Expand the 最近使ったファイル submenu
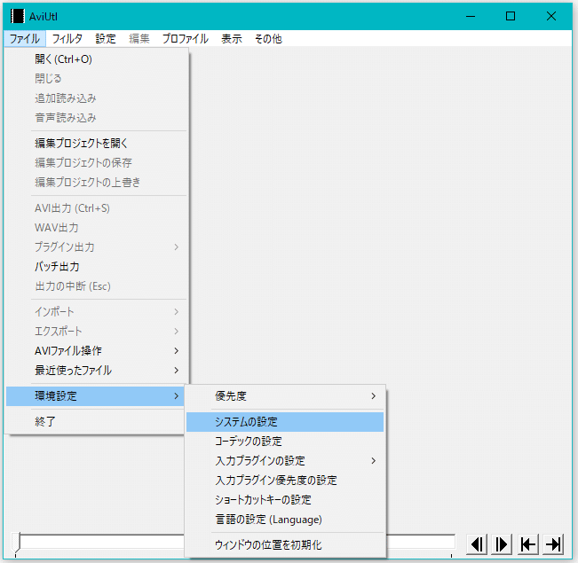The width and height of the screenshot is (578, 563). point(96,371)
